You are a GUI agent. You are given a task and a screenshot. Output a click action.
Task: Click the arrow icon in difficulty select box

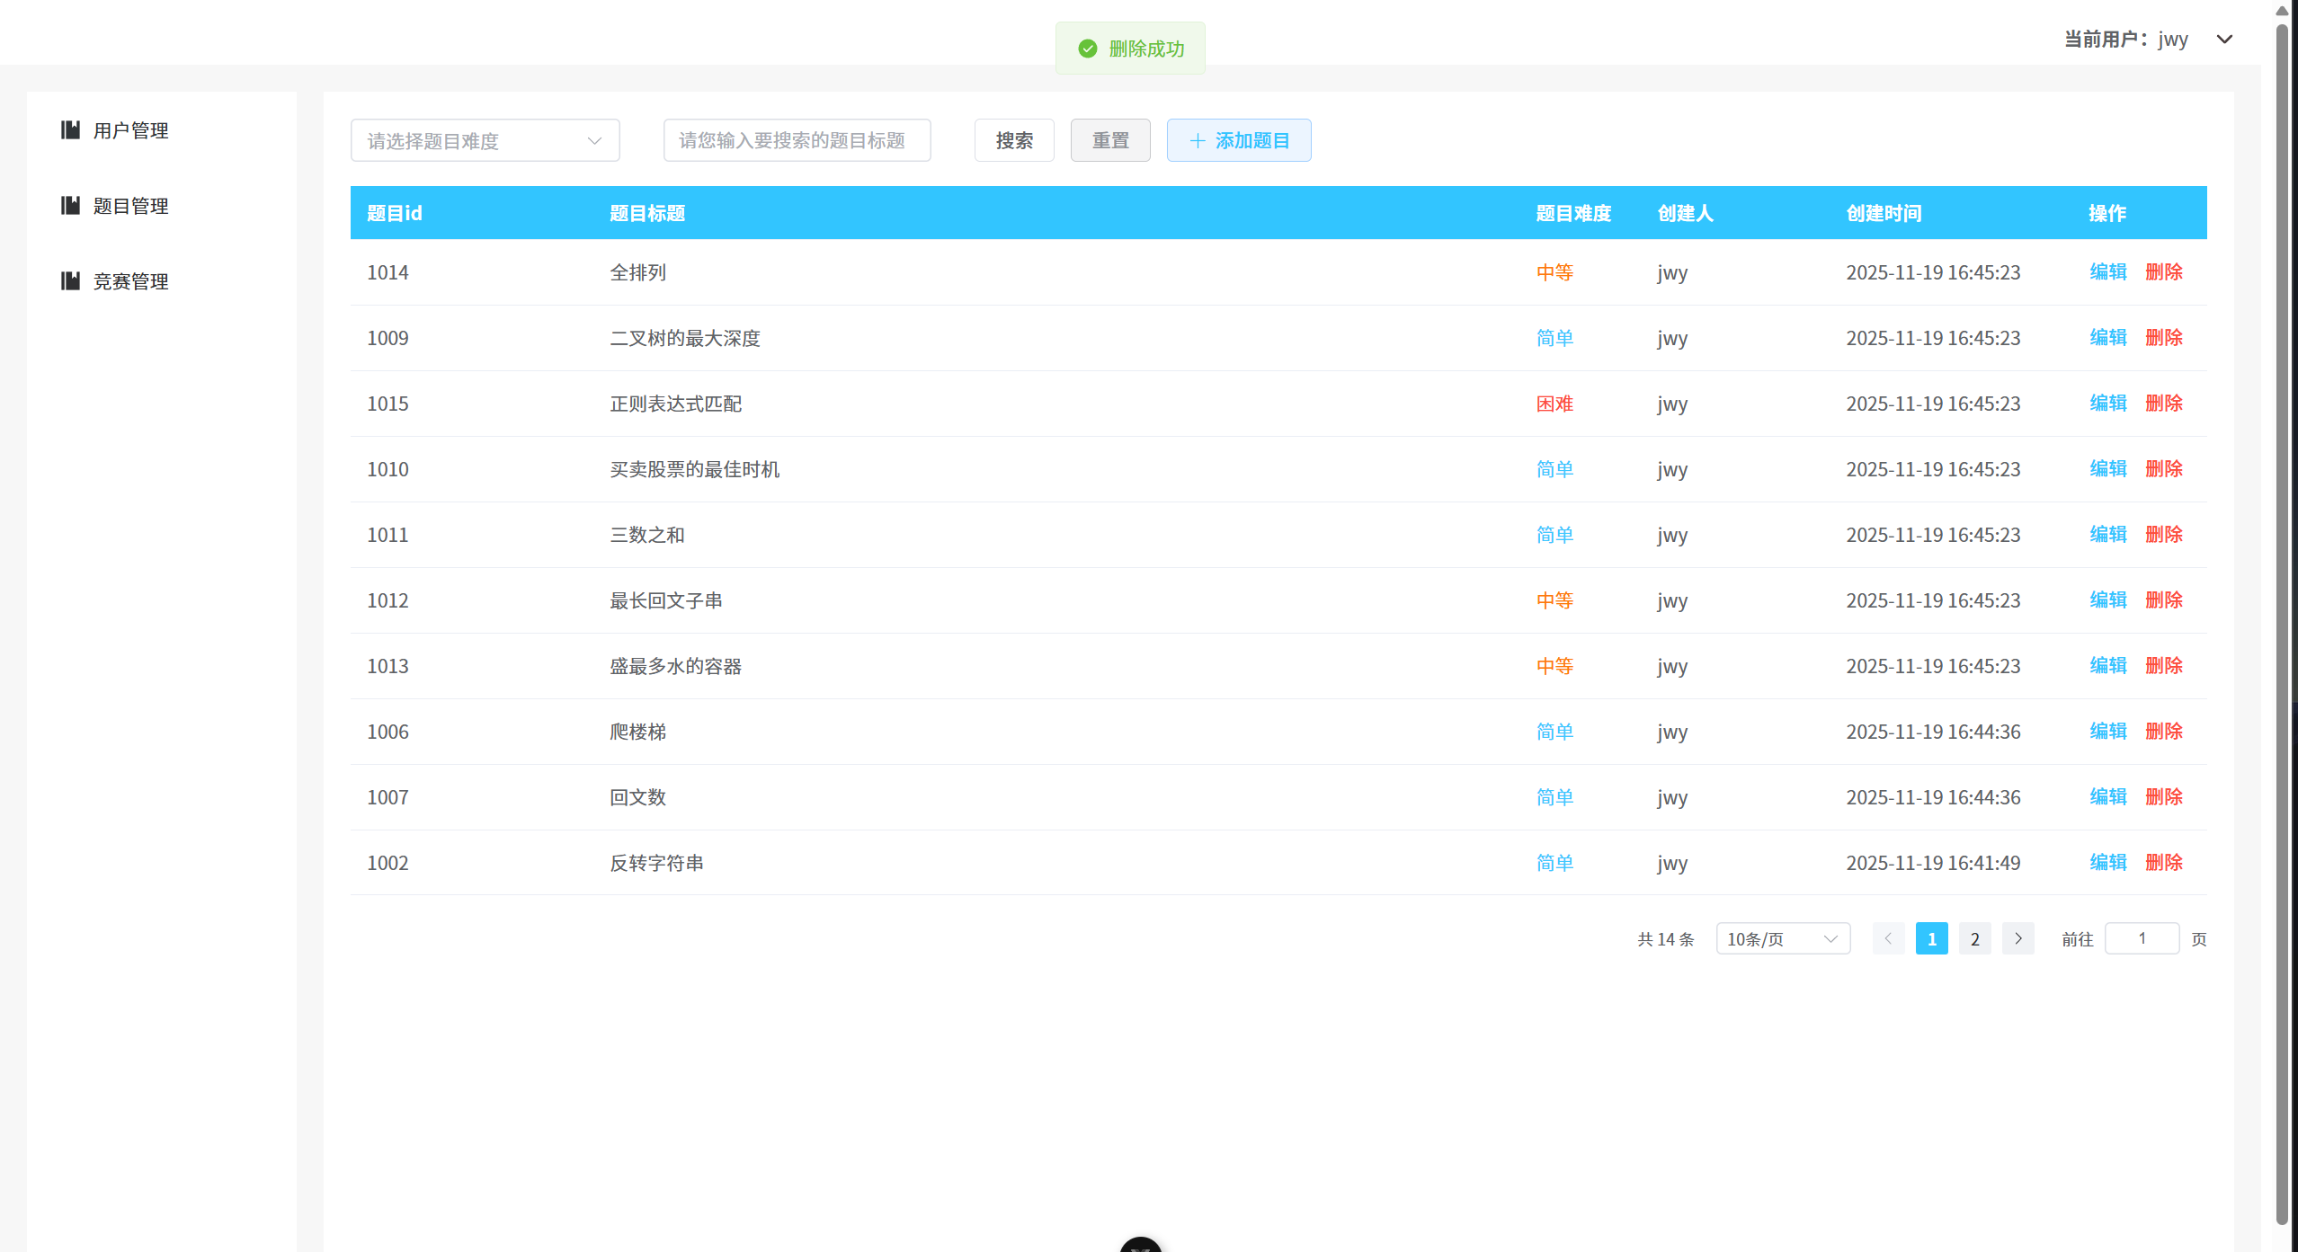(594, 140)
